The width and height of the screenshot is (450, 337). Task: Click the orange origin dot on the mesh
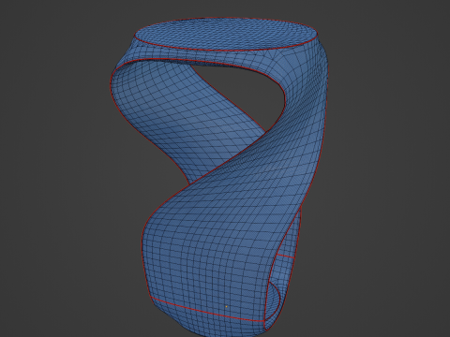[x=227, y=307]
